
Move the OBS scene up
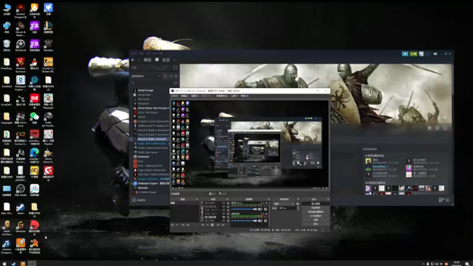[x=183, y=225]
